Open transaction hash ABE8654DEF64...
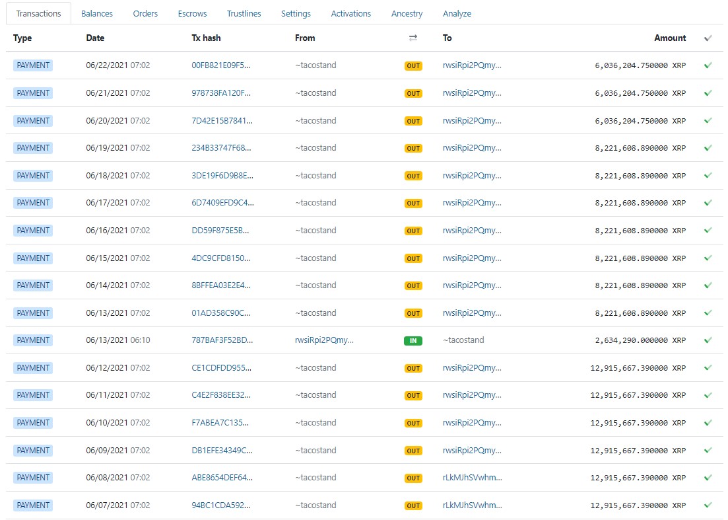The height and width of the screenshot is (520, 728). 222,477
